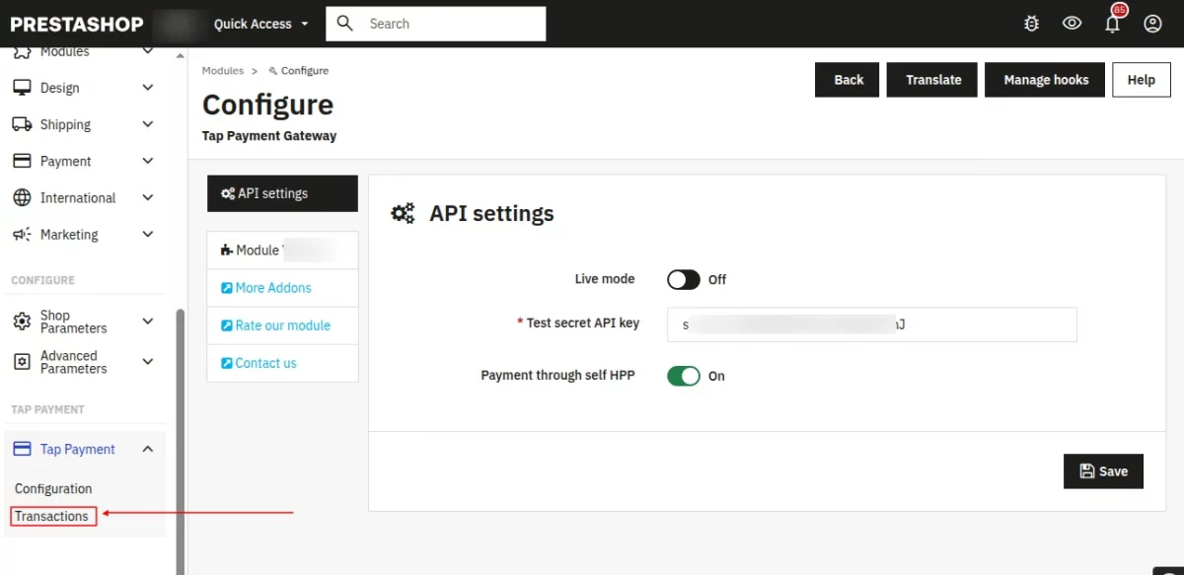Expand the Design menu chevron
This screenshot has width=1184, height=575.
(148, 88)
